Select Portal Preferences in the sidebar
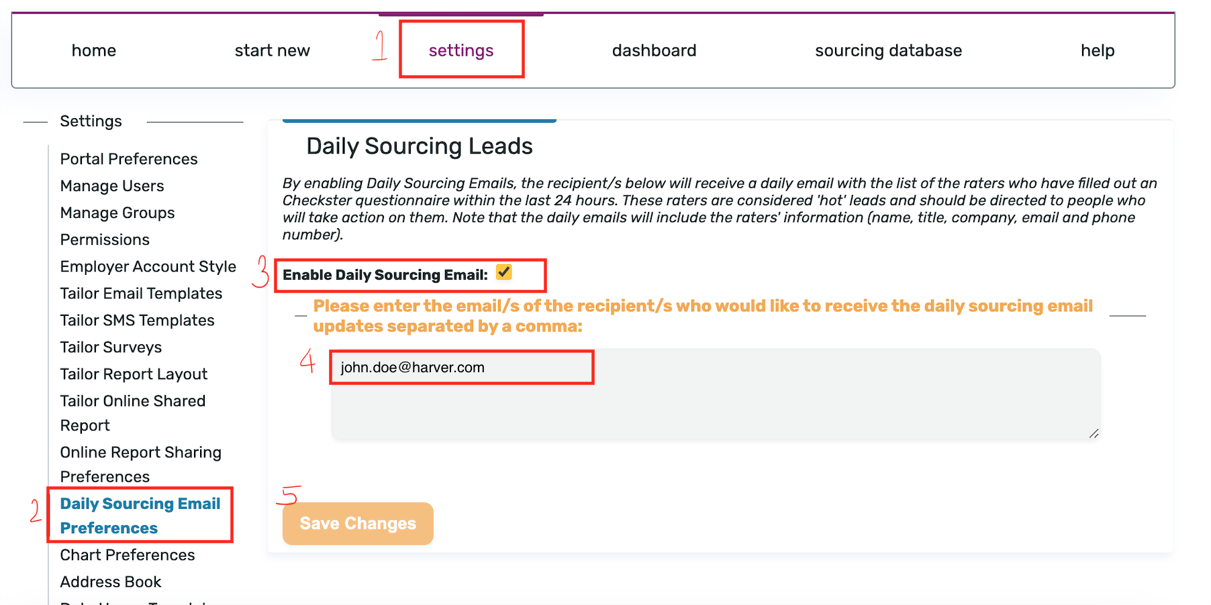The height and width of the screenshot is (605, 1211). click(129, 159)
